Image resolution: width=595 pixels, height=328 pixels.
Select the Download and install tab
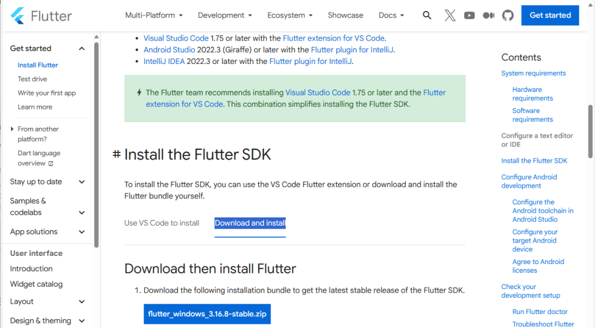(x=250, y=223)
